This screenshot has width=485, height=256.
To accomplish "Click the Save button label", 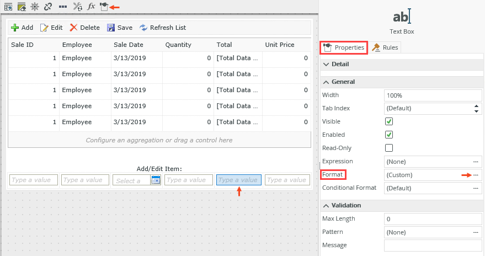I will (x=125, y=28).
